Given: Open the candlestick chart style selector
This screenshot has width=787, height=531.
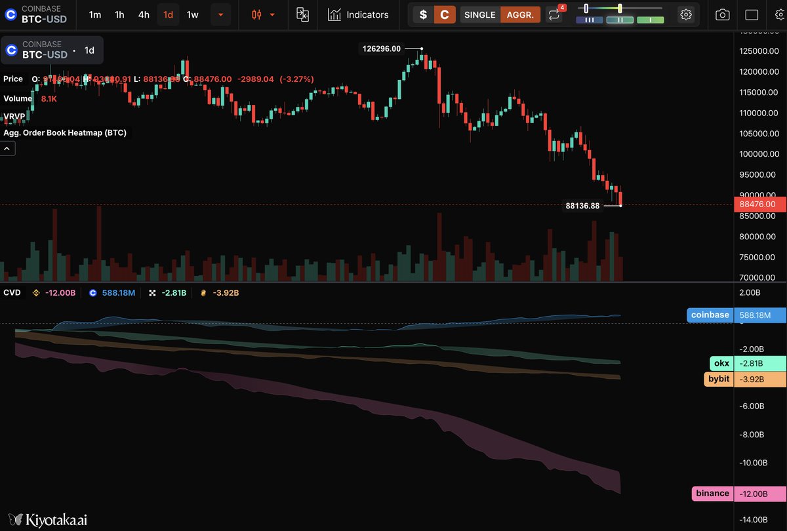Looking at the screenshot, I should tap(256, 14).
